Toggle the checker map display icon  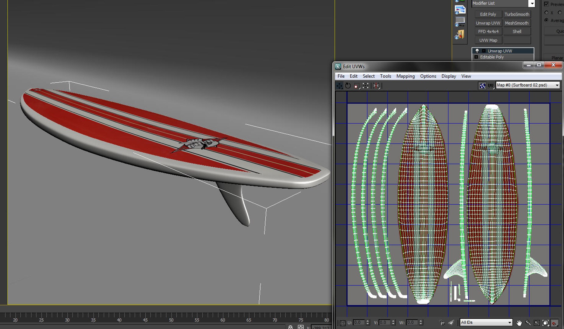482,86
